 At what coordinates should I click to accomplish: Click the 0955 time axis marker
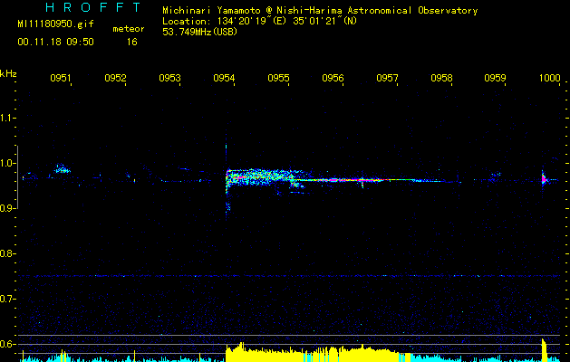click(x=278, y=78)
